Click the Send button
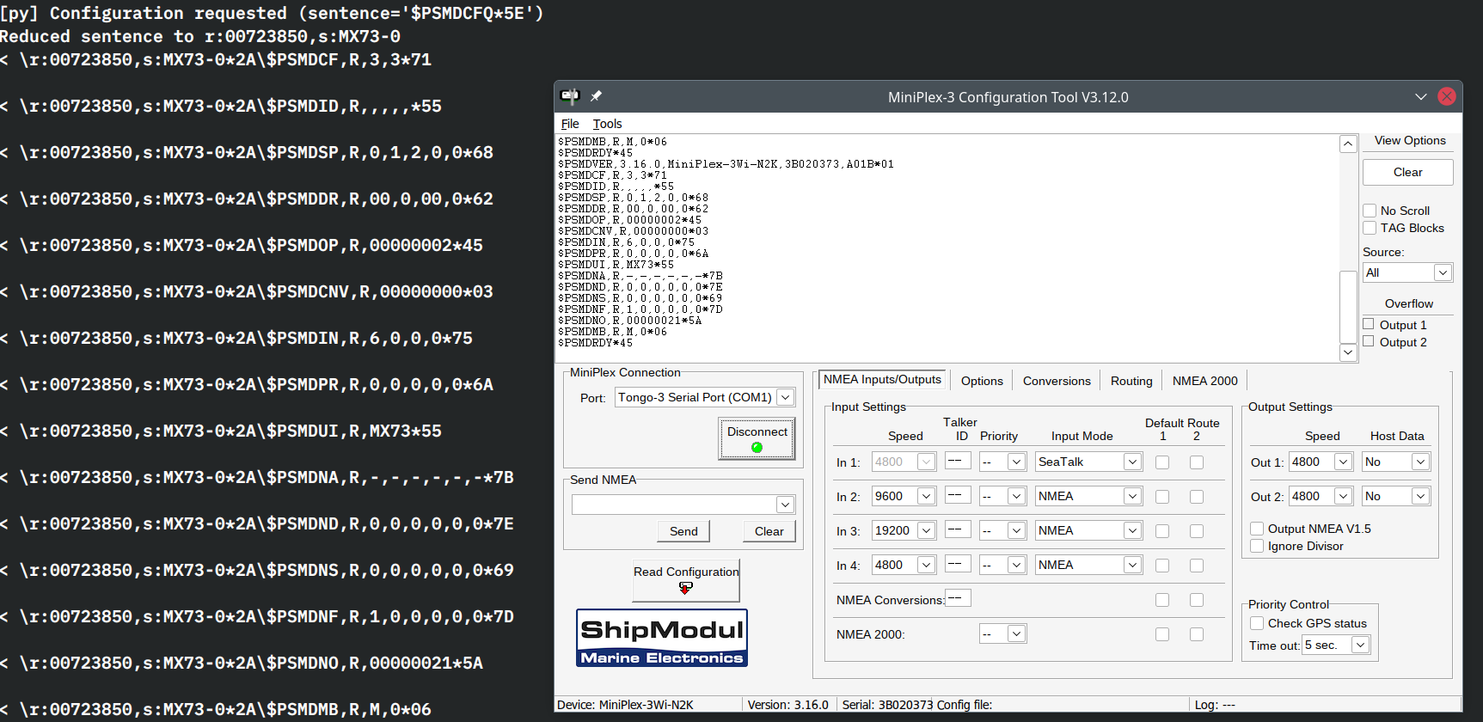The width and height of the screenshot is (1483, 722). 683,531
